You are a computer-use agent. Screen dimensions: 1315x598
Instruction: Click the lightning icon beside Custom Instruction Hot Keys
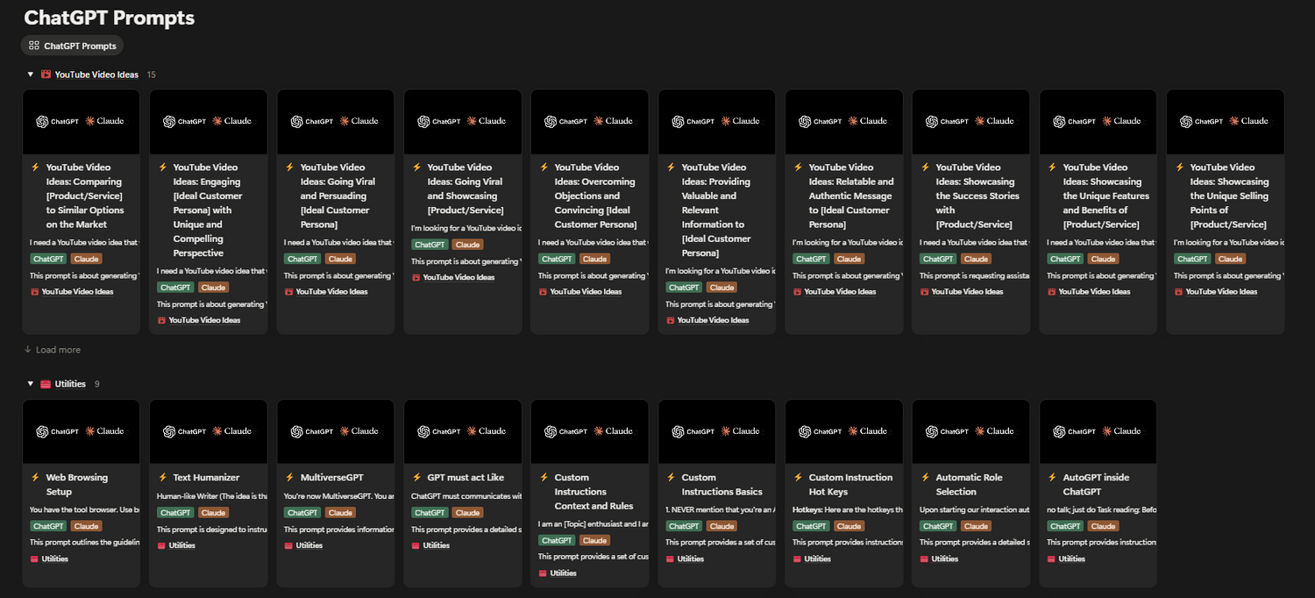[799, 478]
